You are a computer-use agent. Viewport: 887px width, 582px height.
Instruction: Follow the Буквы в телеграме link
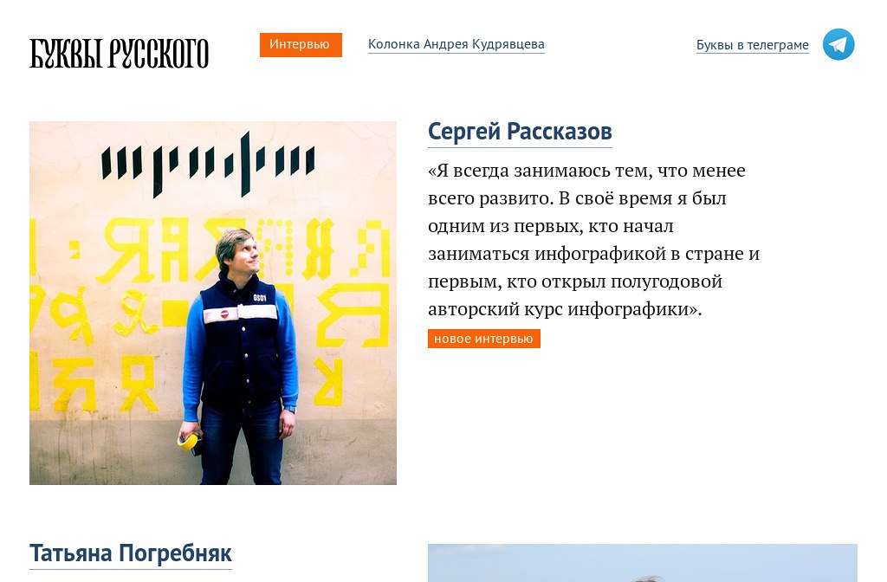752,45
